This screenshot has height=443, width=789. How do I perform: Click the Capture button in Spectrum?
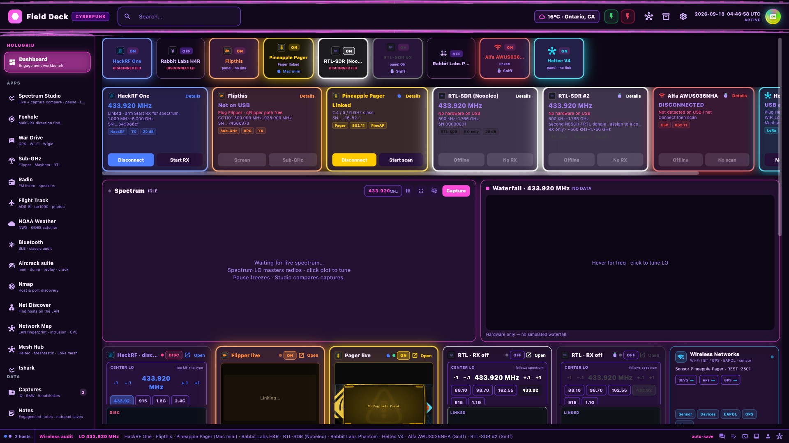pyautogui.click(x=456, y=191)
